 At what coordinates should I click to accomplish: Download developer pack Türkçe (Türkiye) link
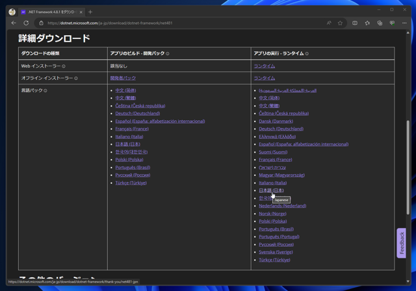pos(131,183)
